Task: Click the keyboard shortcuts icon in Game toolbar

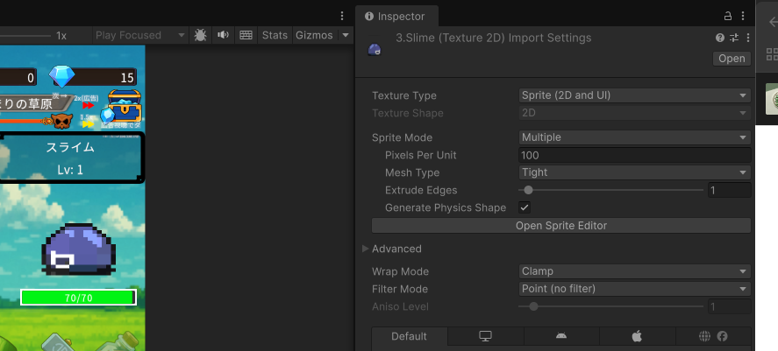Action: click(246, 35)
